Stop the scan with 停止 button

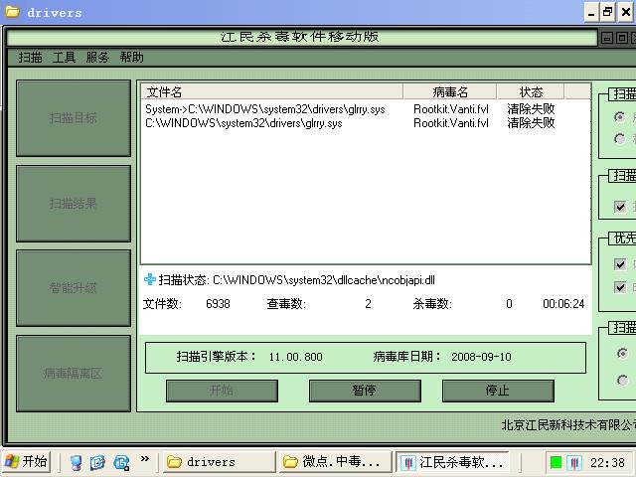(498, 391)
